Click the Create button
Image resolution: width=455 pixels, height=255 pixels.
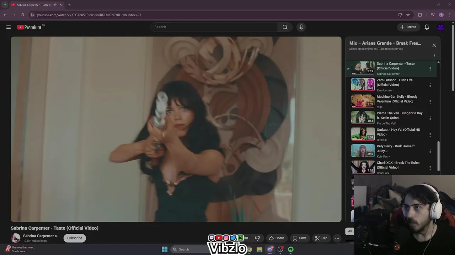point(408,27)
